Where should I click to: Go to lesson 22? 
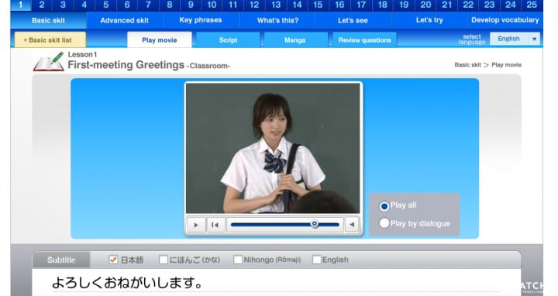click(468, 5)
